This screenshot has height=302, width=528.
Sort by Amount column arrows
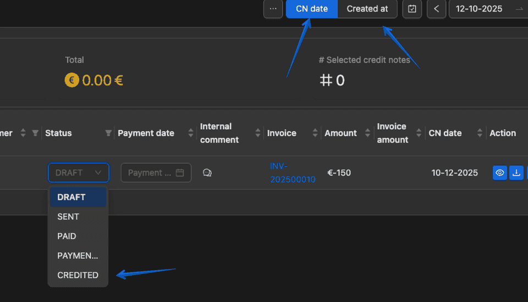[x=368, y=133]
